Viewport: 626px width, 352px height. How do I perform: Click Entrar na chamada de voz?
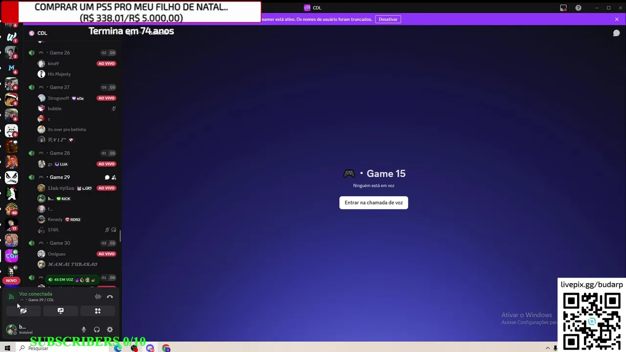pos(374,202)
